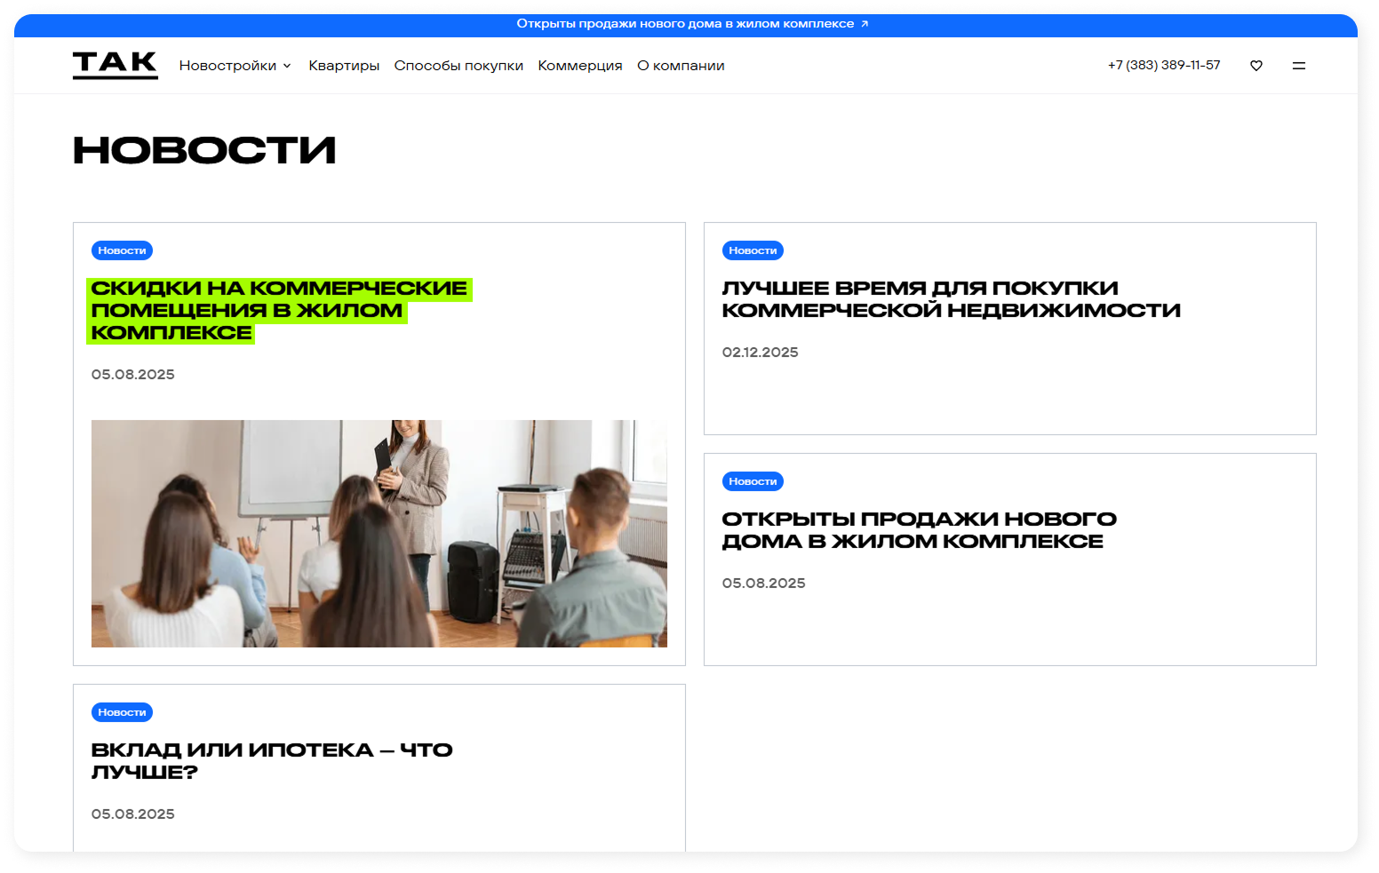
Task: Open favorites via the heart icon
Action: click(1255, 66)
